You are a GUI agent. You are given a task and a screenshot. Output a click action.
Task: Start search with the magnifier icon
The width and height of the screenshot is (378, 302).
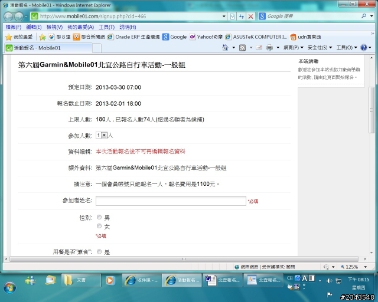tap(364, 16)
